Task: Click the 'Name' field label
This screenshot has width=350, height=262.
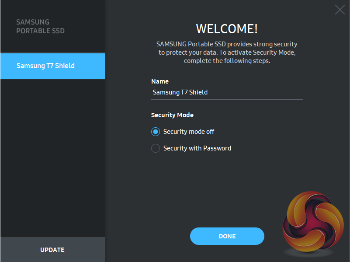Action: [160, 81]
